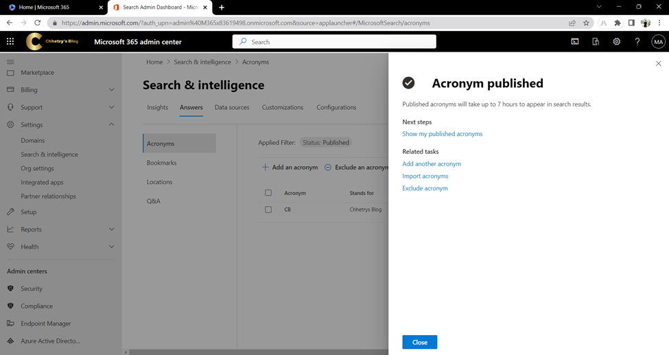Open Org settings in sidebar
The width and height of the screenshot is (669, 355).
click(37, 168)
